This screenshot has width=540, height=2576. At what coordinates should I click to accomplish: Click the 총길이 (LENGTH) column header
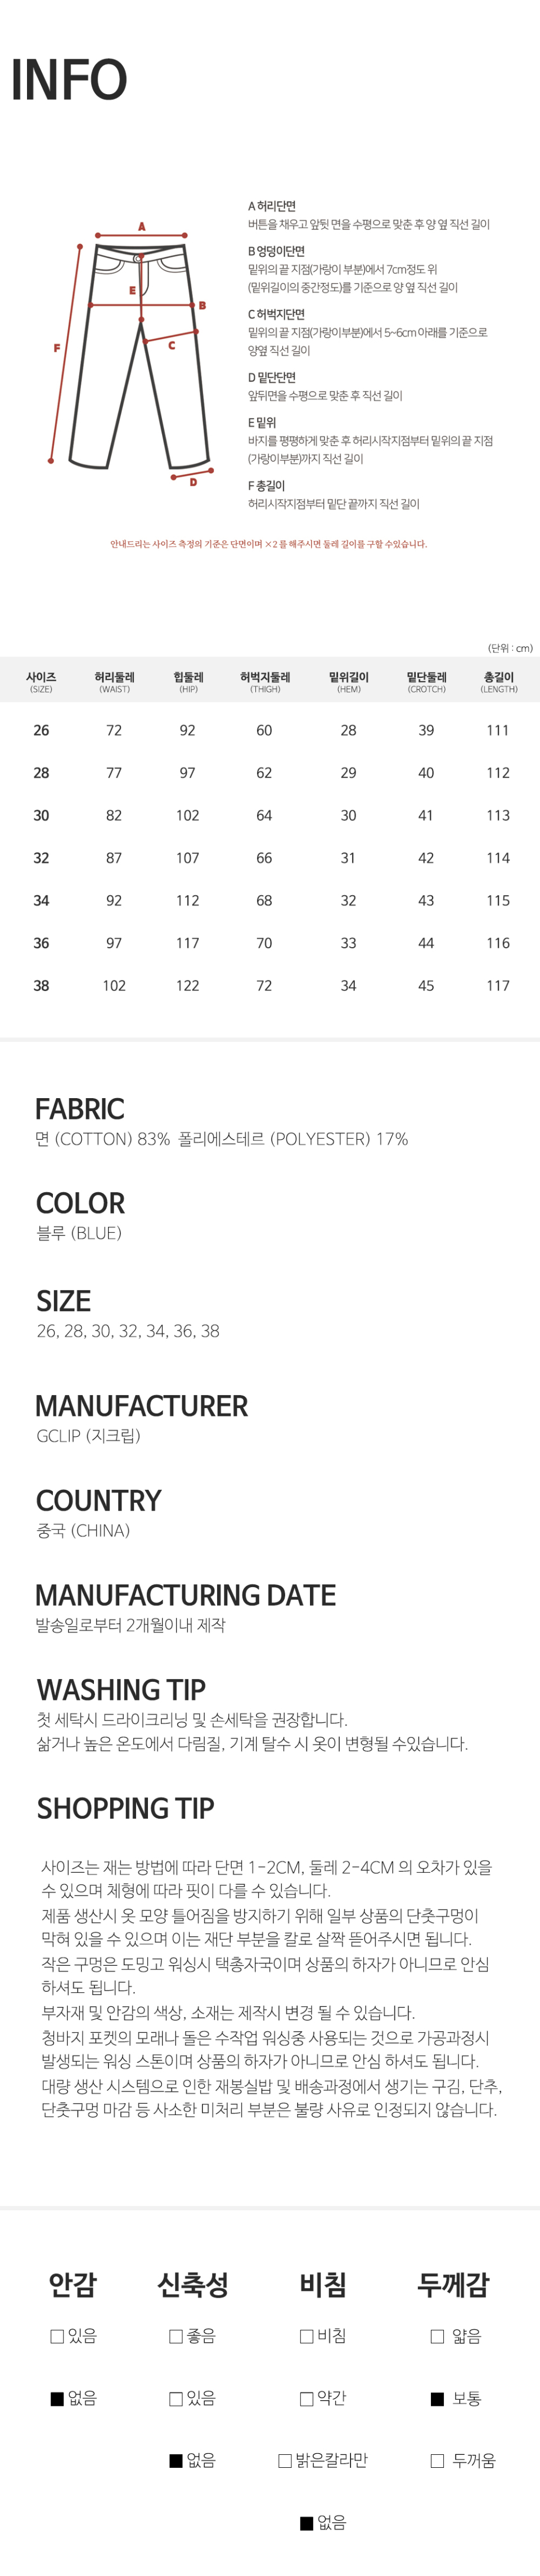click(x=498, y=682)
